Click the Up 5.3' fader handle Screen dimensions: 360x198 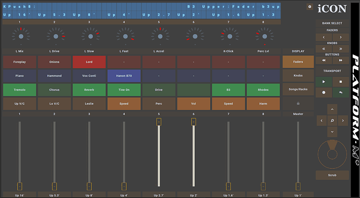[x=54, y=187]
